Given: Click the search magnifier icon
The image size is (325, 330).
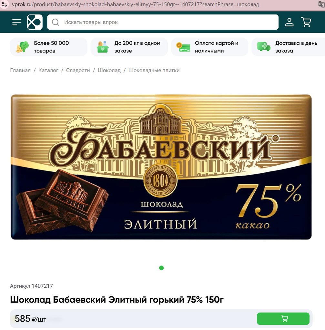Looking at the screenshot, I should pos(56,22).
